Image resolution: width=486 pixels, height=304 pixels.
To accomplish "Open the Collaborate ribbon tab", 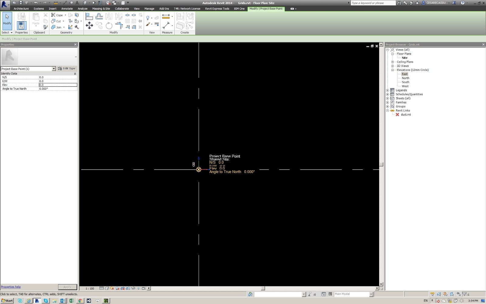I will point(122,9).
